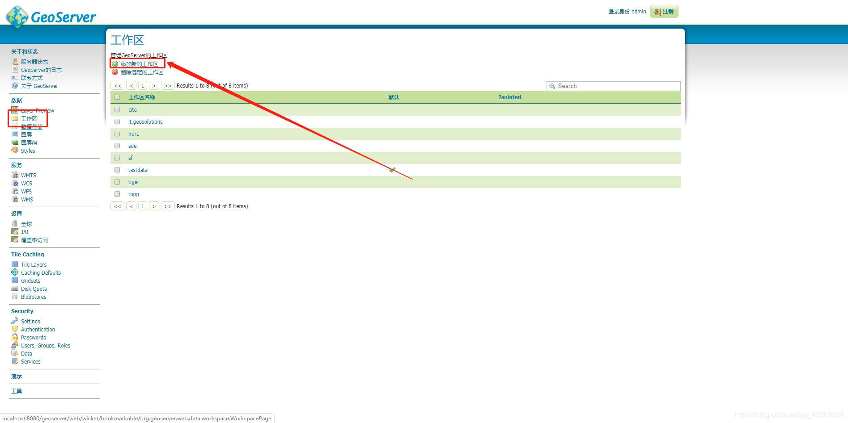This screenshot has height=423, width=848.
Task: Check the sf workspace checkbox
Action: pos(117,158)
